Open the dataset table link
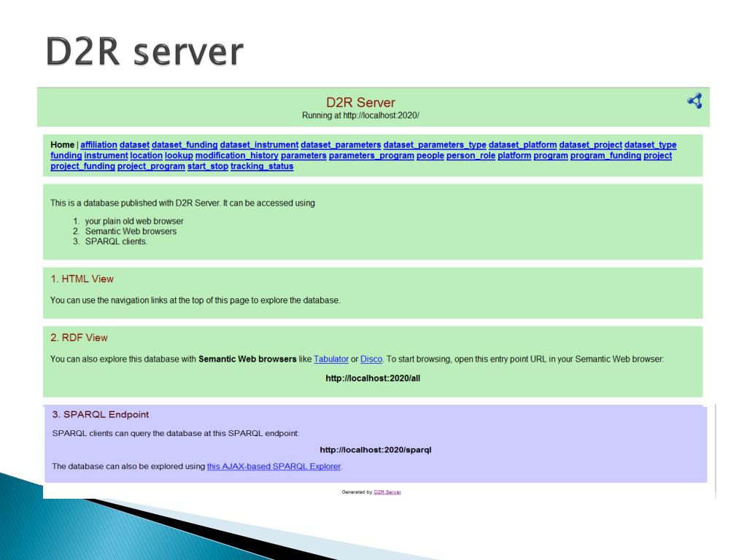747x560 pixels. pyautogui.click(x=134, y=145)
